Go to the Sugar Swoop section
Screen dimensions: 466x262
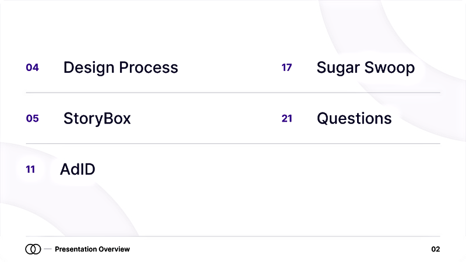point(365,68)
